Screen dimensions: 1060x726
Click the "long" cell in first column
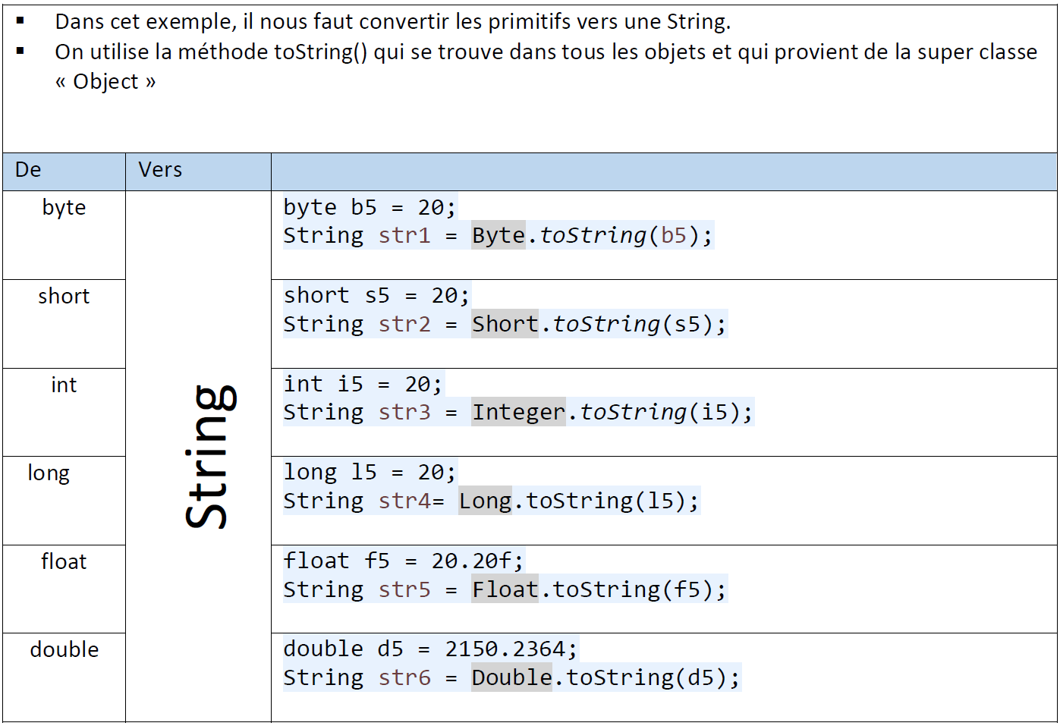click(x=49, y=473)
